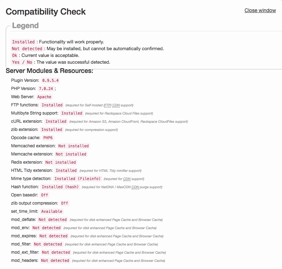Click the Available value for set_time_limit
This screenshot has height=269, width=282.
[52, 211]
